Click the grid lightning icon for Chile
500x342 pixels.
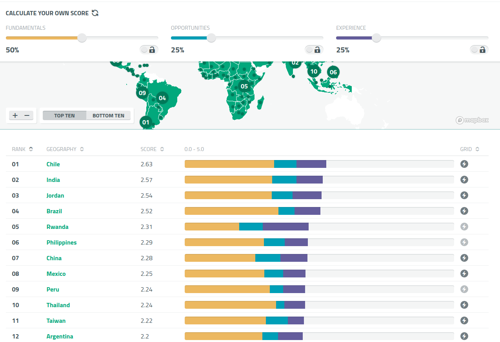[x=464, y=164]
